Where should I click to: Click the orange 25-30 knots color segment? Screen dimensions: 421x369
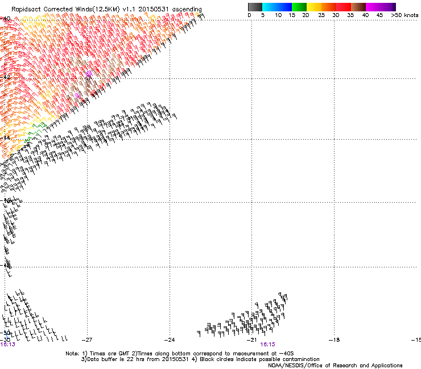[329, 7]
